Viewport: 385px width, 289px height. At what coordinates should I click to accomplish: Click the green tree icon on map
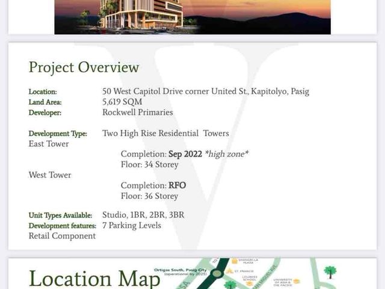coord(330,272)
